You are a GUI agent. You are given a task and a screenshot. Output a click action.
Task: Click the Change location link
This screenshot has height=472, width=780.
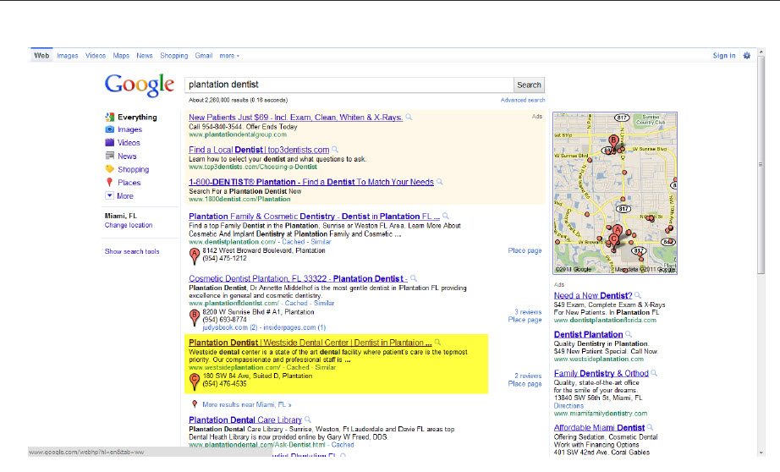[x=129, y=225]
